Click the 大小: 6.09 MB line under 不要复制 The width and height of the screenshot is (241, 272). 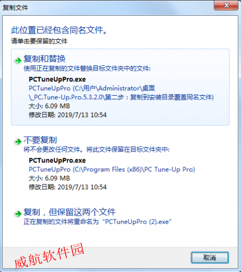tap(50, 178)
